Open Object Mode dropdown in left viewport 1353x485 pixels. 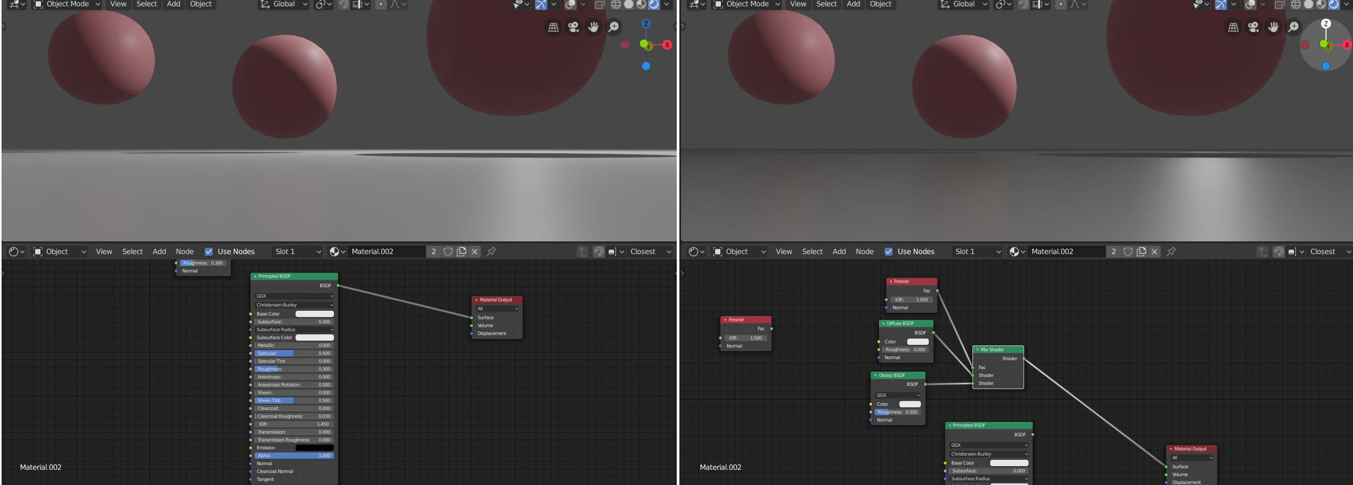[x=67, y=4]
